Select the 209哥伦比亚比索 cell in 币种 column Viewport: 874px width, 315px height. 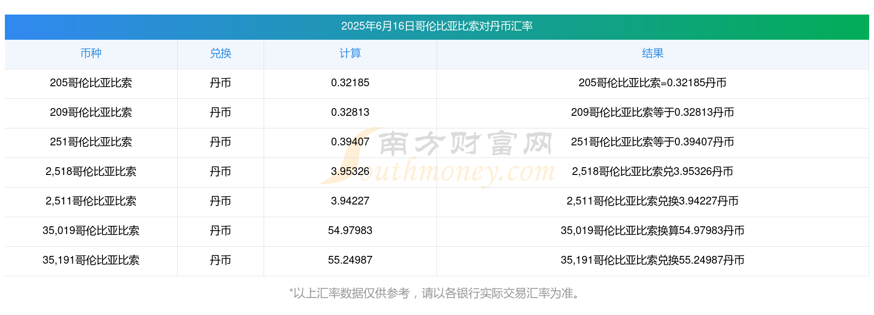point(91,112)
